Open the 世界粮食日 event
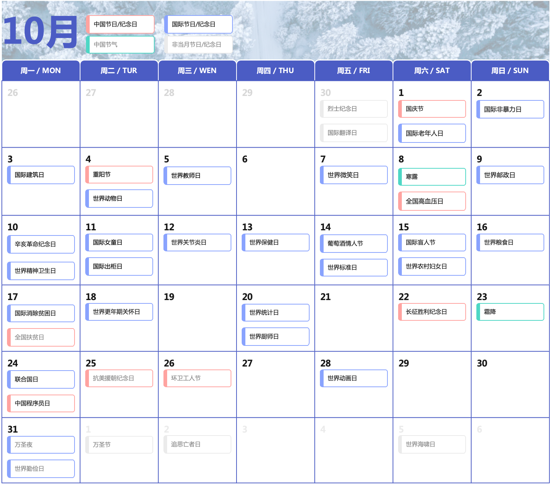The height and width of the screenshot is (485, 552). coord(510,242)
